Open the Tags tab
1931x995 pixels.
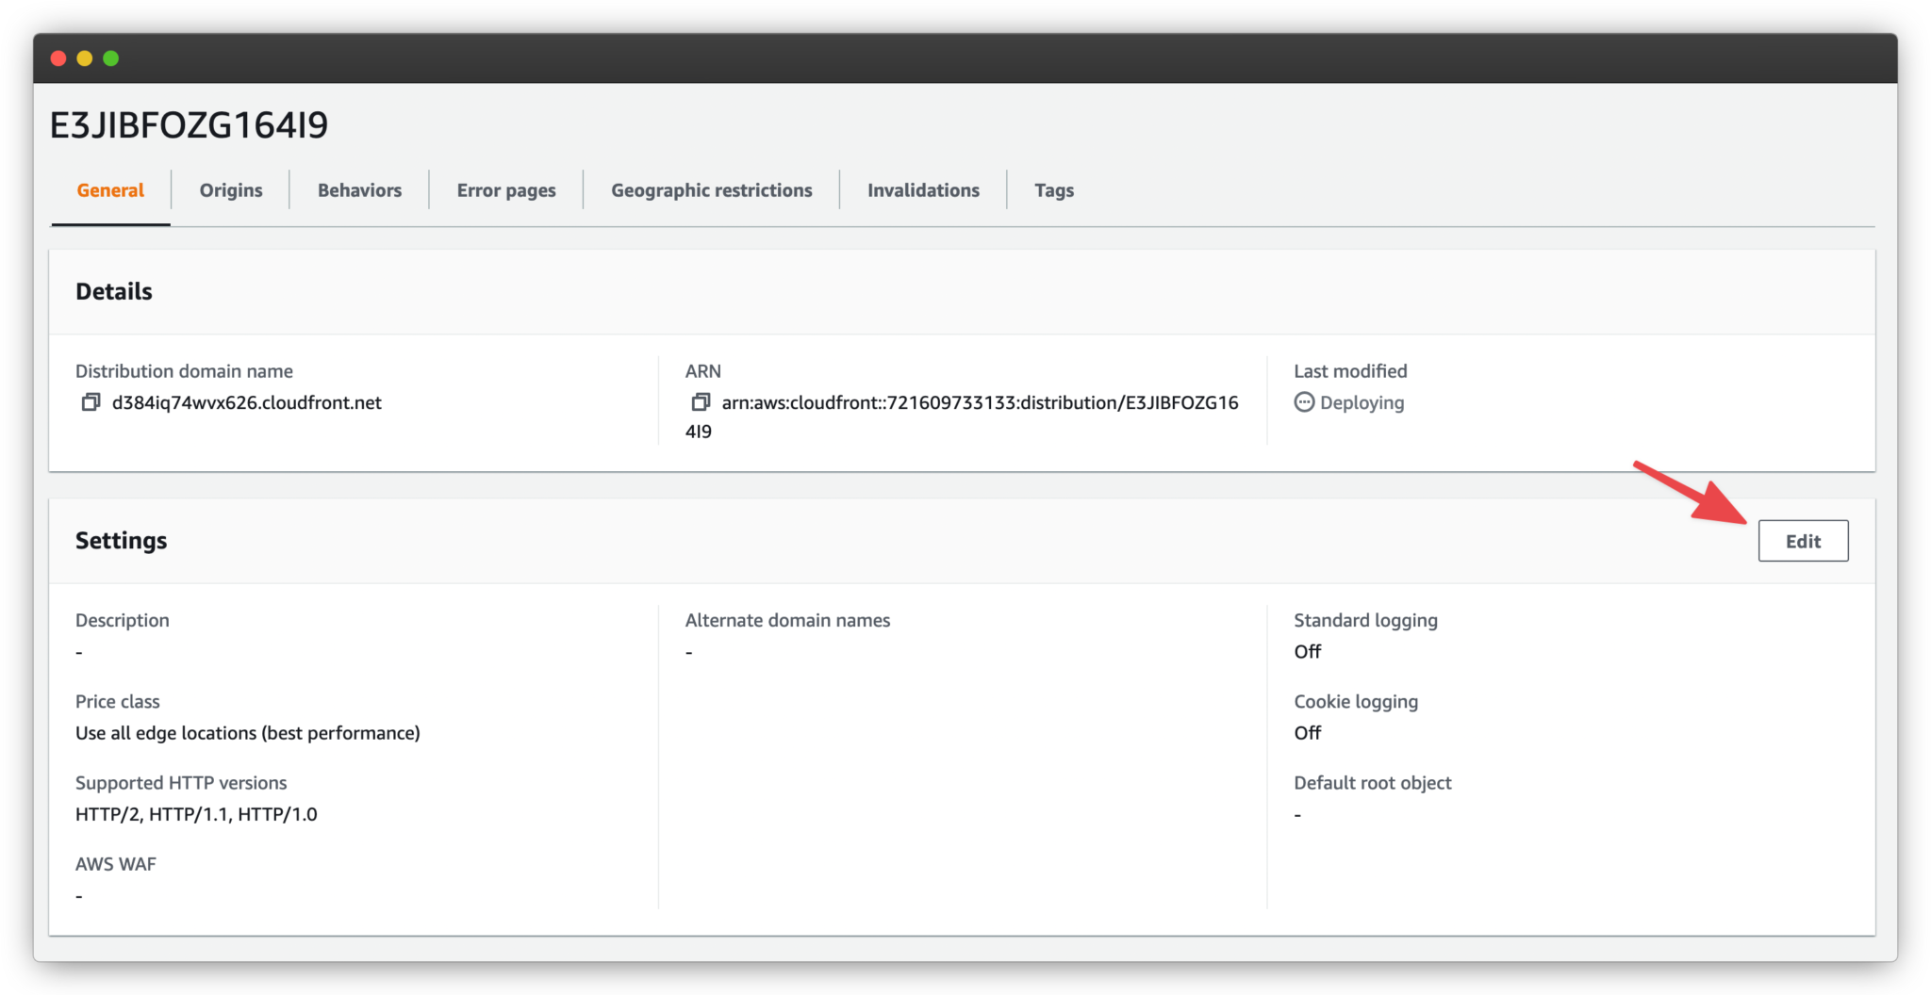point(1053,189)
